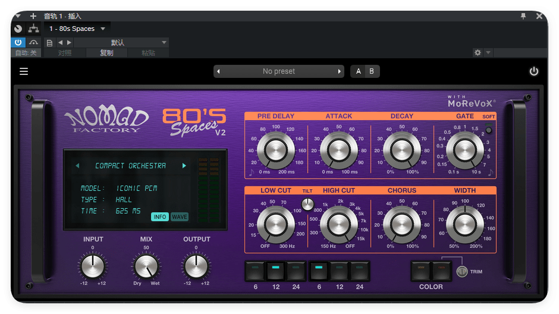Expand the 默认 preset dropdown
The image size is (559, 314).
121,43
